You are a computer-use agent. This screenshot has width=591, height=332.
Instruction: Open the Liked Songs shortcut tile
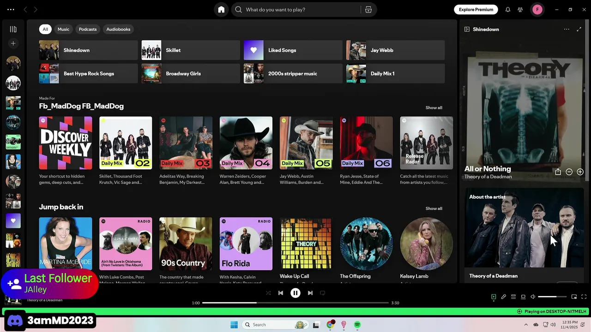(x=293, y=50)
